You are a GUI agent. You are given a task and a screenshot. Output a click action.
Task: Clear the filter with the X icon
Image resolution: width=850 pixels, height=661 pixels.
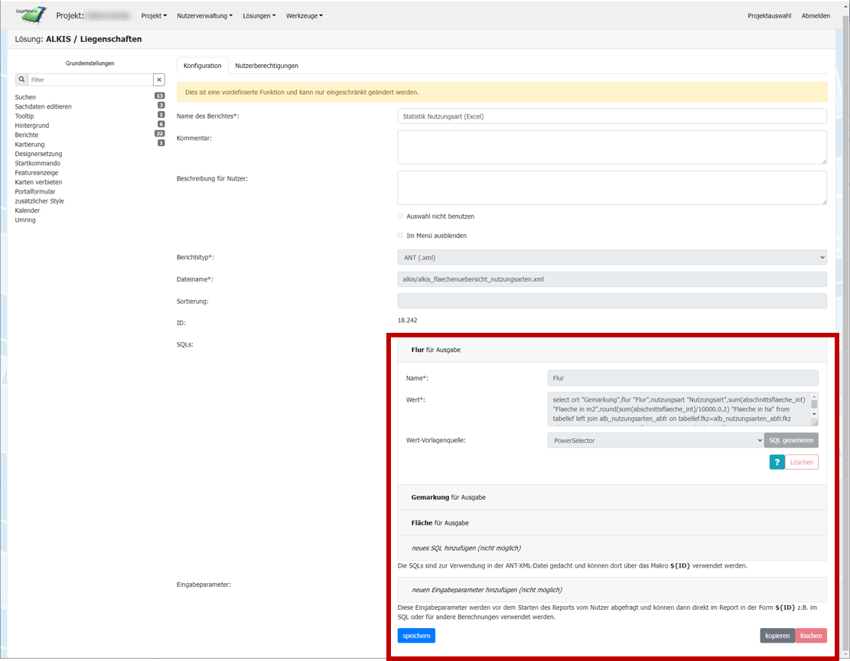tap(158, 80)
